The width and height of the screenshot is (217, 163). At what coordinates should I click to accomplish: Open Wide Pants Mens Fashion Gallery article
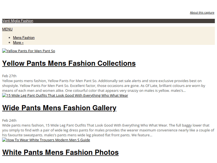[x=59, y=108]
